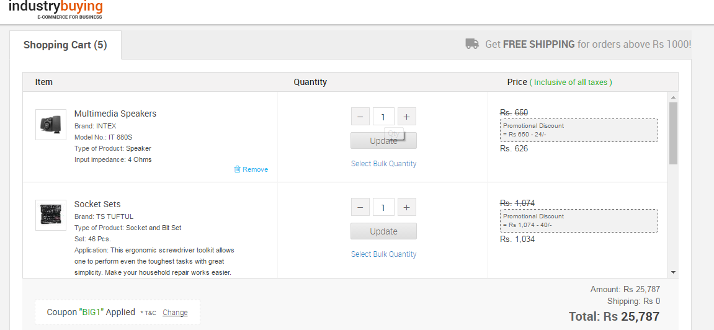Click the trash icon beside Remove

[x=237, y=169]
